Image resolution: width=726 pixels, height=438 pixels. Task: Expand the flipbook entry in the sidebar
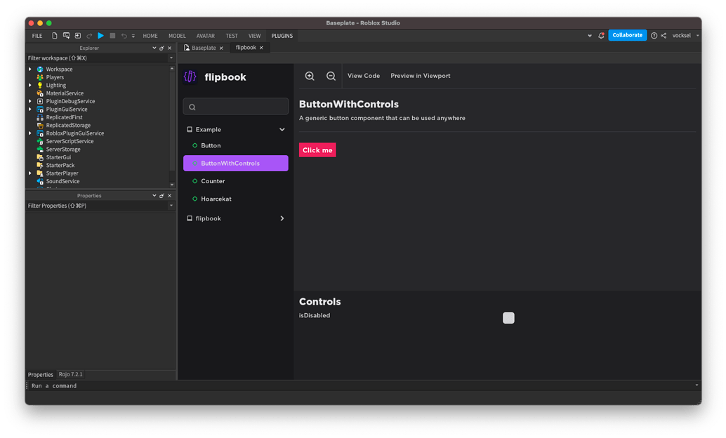point(282,218)
